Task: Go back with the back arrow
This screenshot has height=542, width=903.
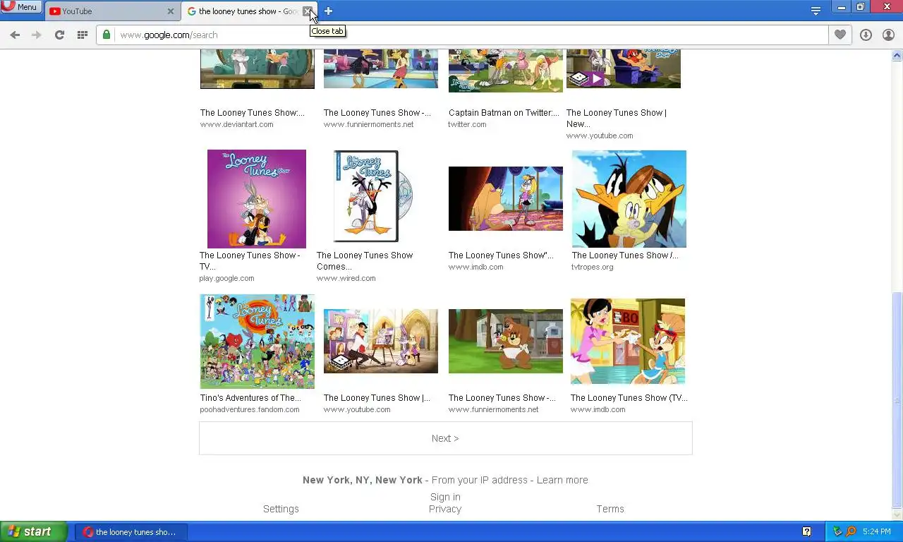Action: tap(15, 35)
